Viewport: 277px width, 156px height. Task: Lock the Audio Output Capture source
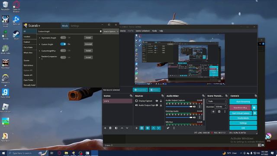(161, 105)
